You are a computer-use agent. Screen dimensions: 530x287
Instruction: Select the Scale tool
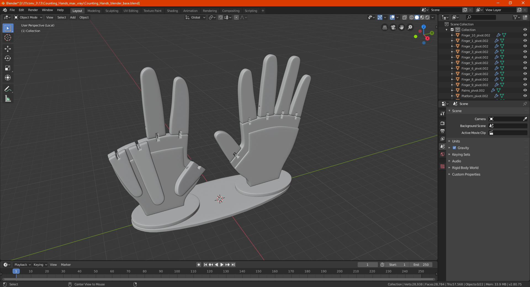point(8,68)
